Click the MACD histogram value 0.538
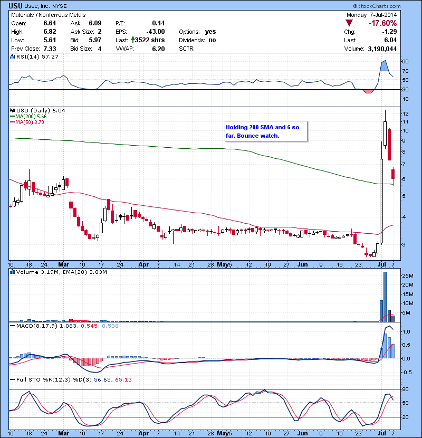Image resolution: width=422 pixels, height=438 pixels. click(x=110, y=326)
